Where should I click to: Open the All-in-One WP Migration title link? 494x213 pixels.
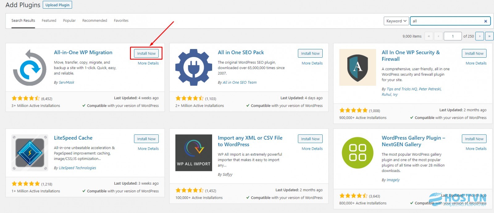point(83,52)
